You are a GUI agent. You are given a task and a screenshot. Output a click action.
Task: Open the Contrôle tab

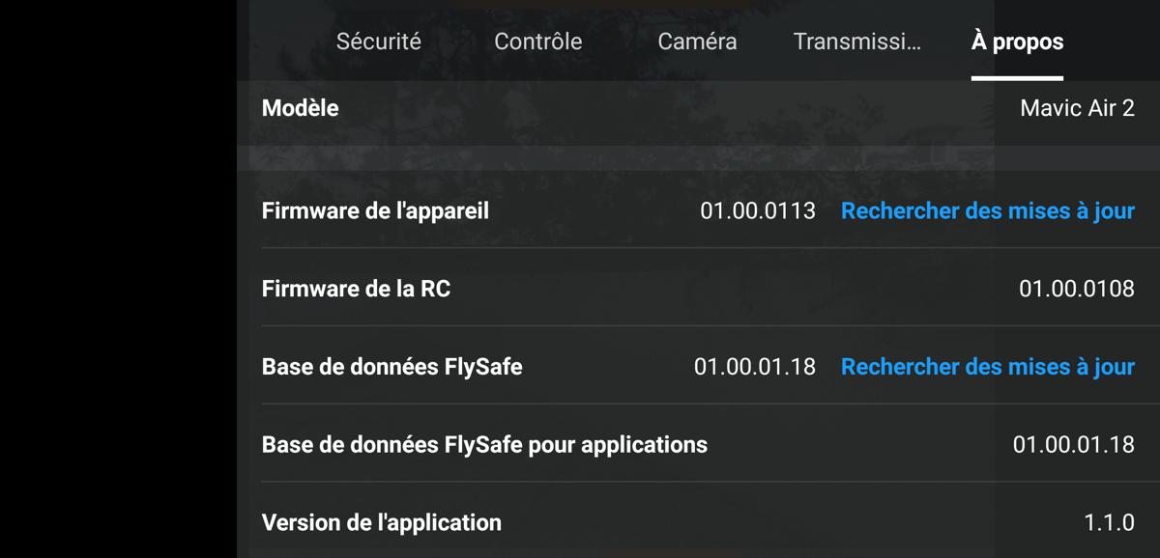click(537, 42)
